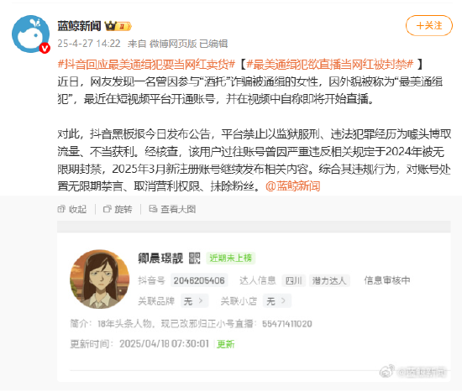Click the Weibo watermark logo

point(387,371)
